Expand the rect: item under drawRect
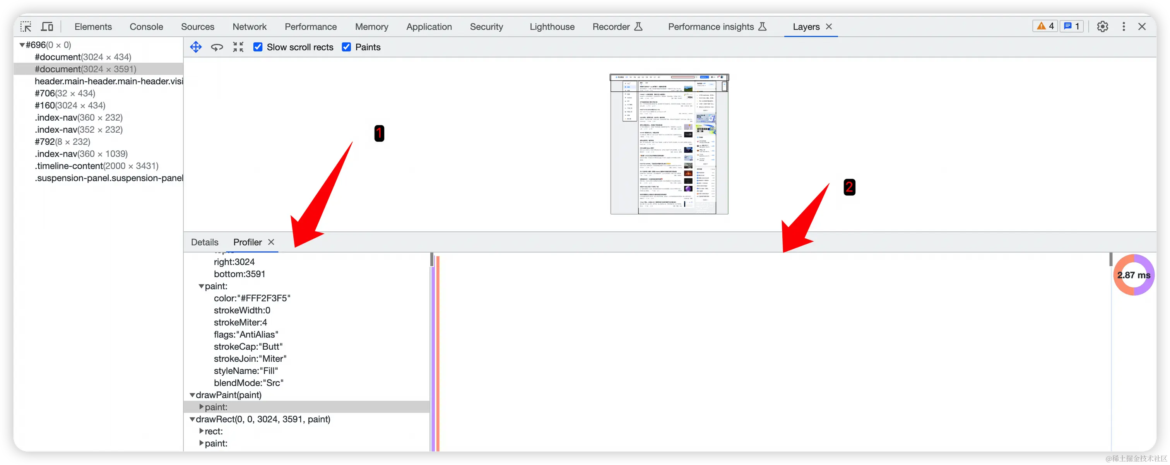The image size is (1170, 465). coord(201,431)
